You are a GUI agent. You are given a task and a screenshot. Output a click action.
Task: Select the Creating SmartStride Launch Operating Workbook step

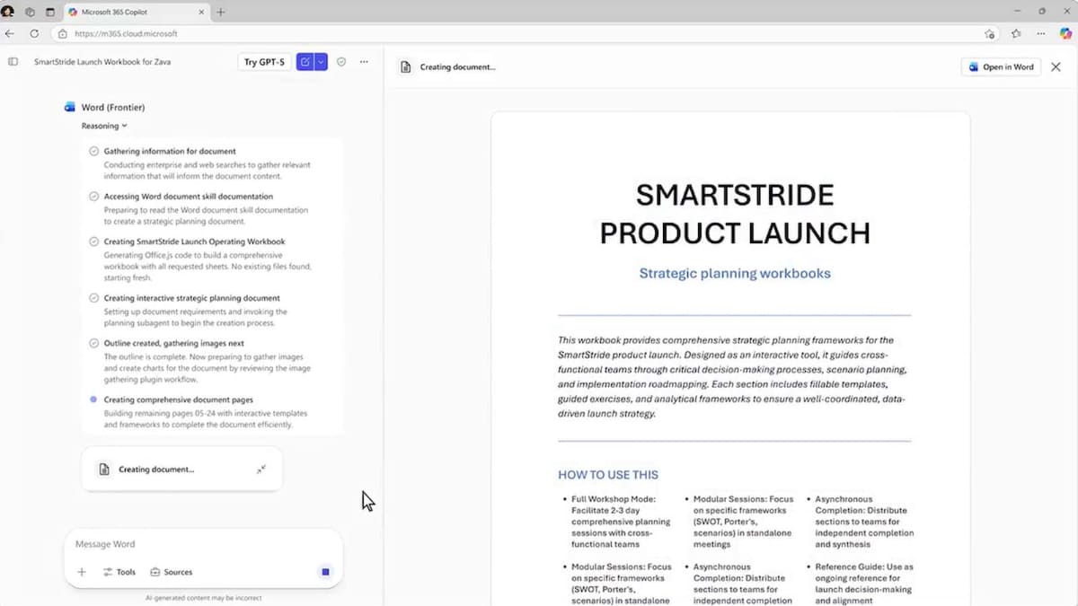pyautogui.click(x=194, y=242)
